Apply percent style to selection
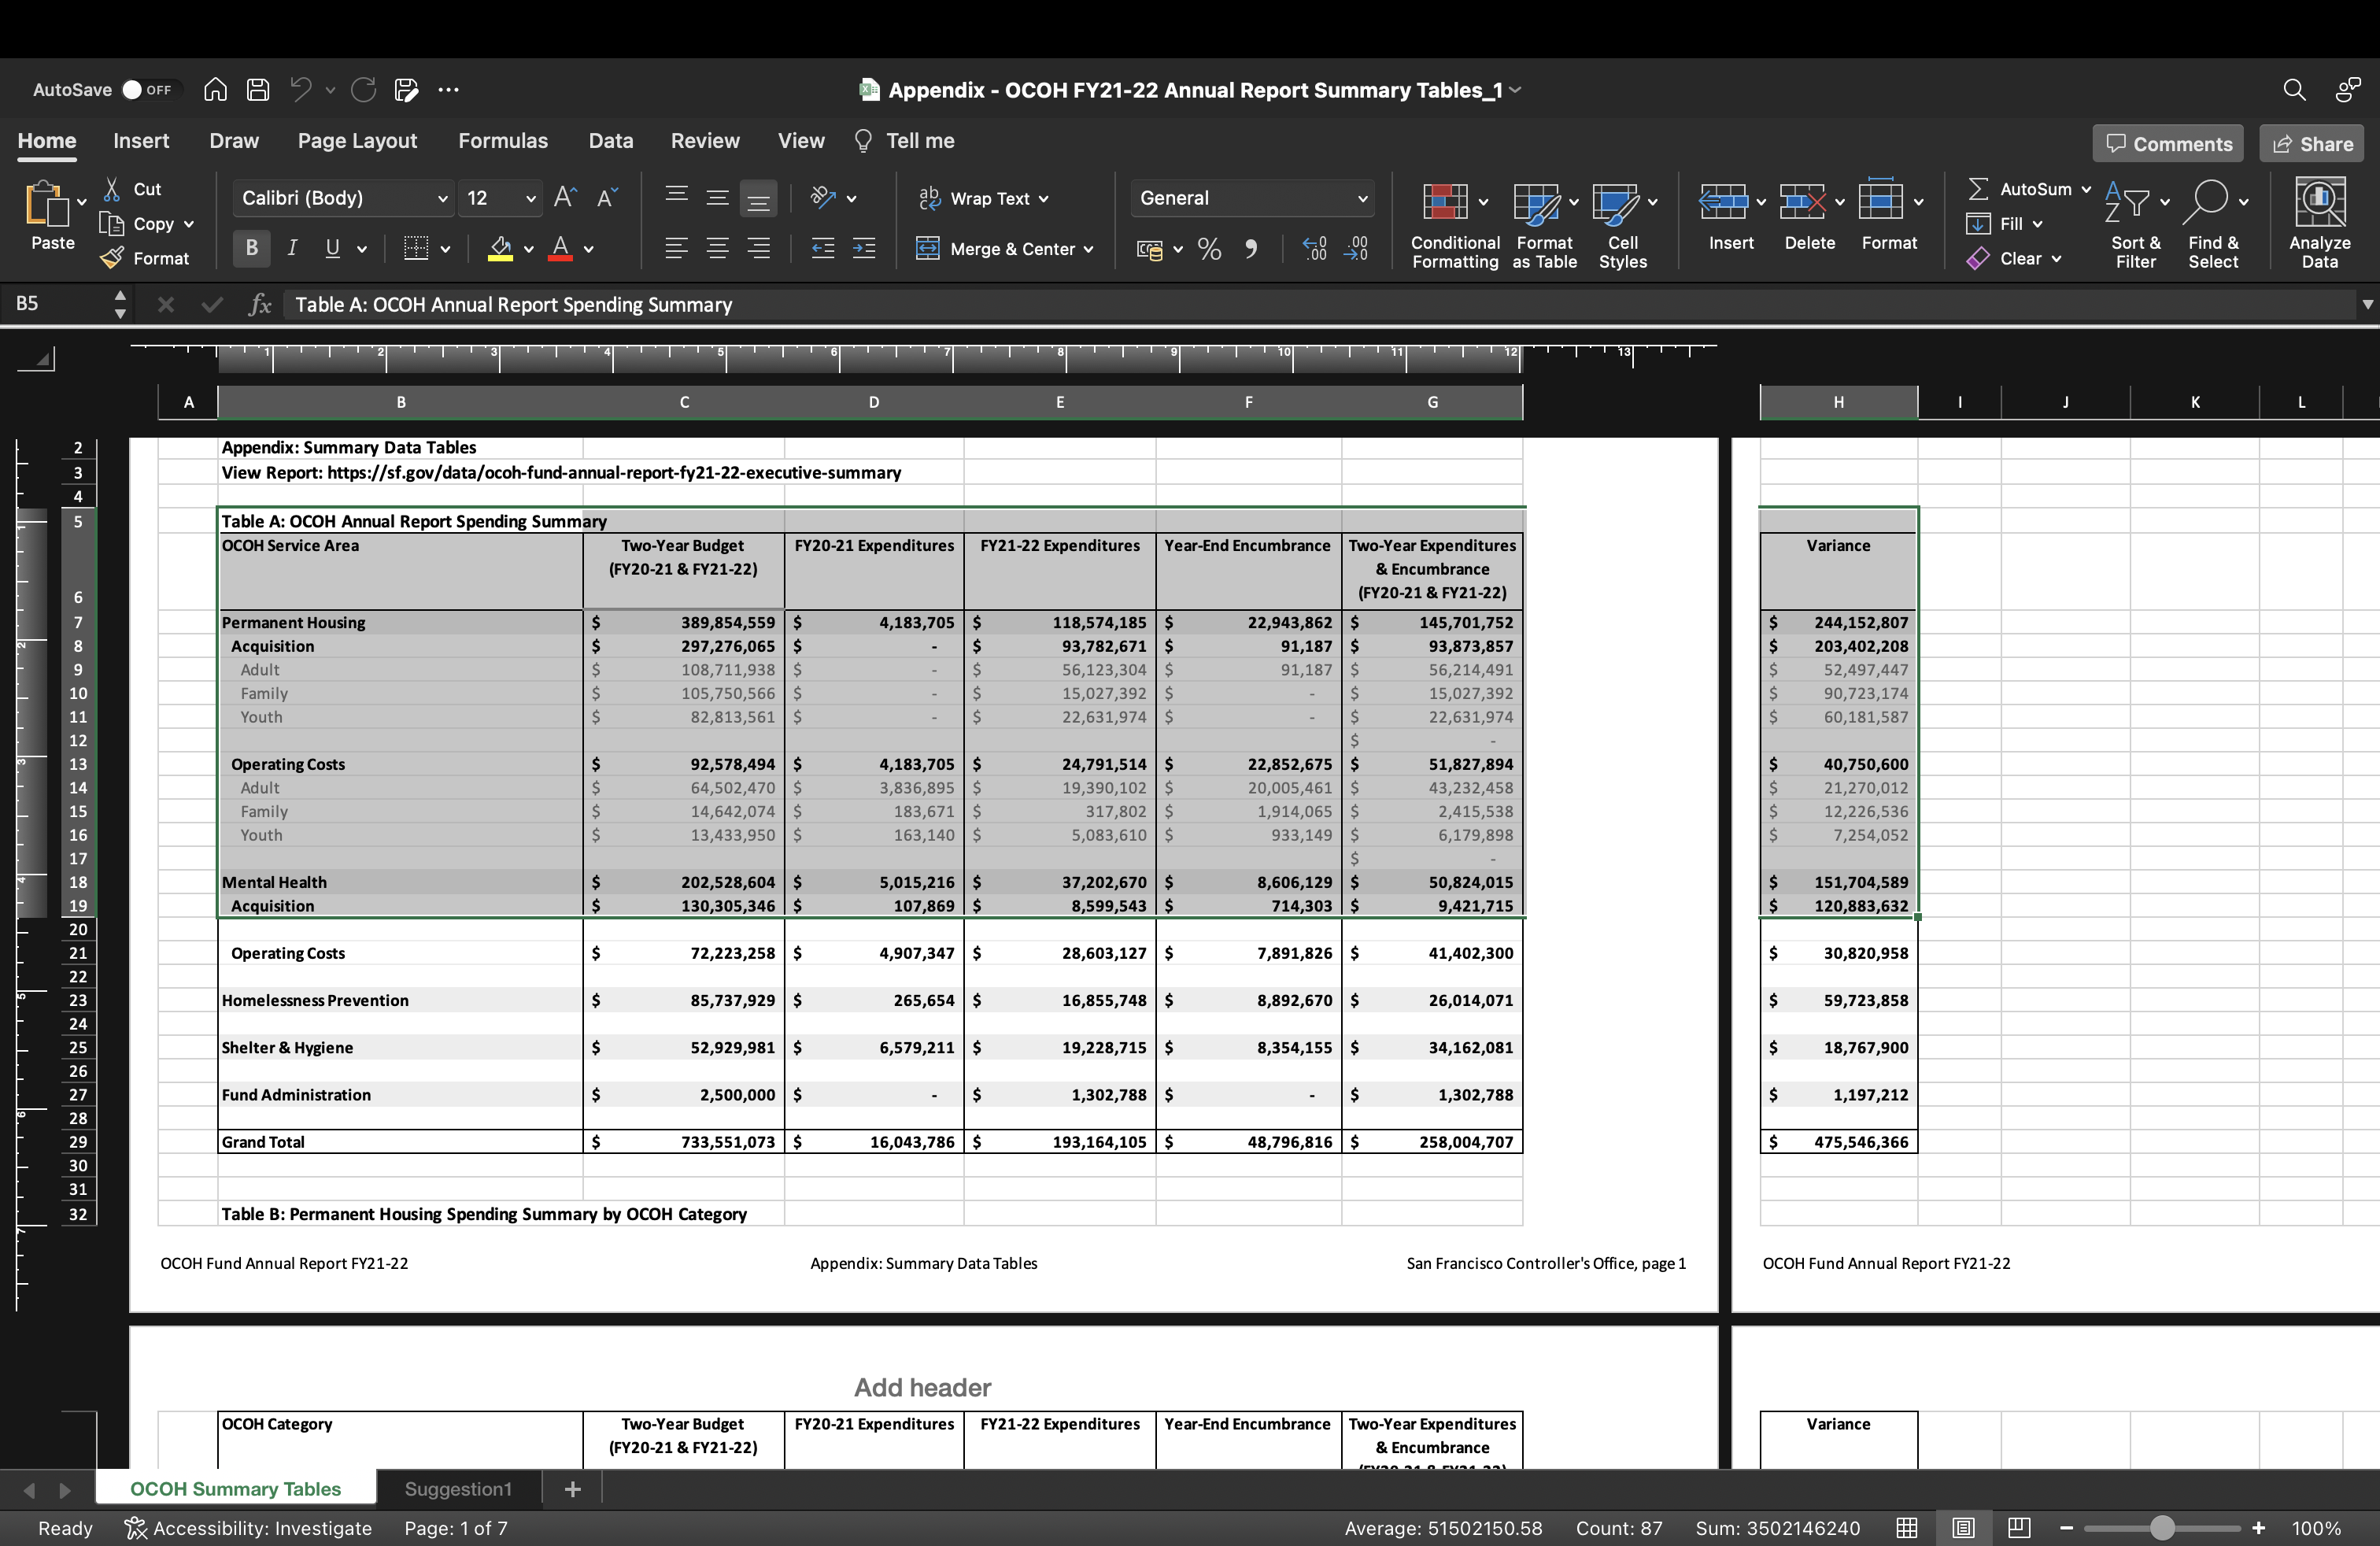Image resolution: width=2380 pixels, height=1546 pixels. coord(1208,249)
